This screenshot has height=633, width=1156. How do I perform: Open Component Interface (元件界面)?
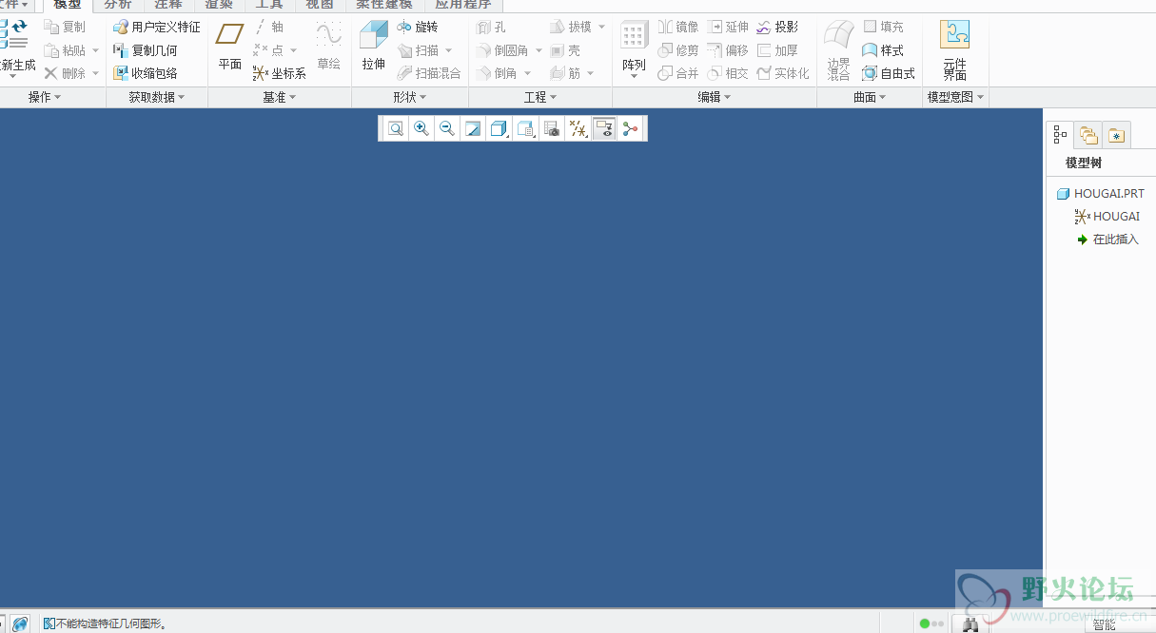(954, 50)
